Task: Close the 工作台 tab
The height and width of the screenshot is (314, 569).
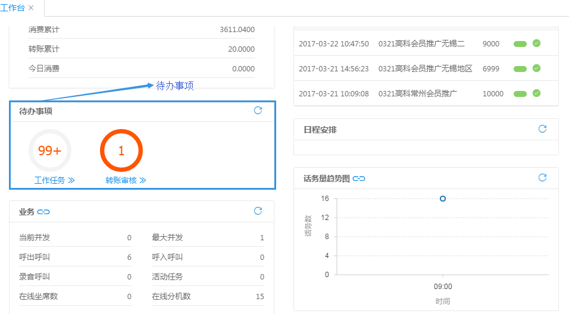Action: [31, 8]
